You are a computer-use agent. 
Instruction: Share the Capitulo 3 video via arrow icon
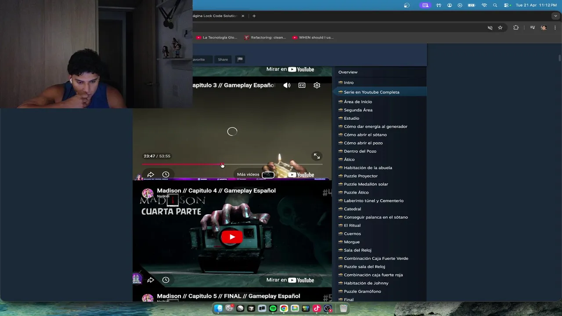coord(151,174)
